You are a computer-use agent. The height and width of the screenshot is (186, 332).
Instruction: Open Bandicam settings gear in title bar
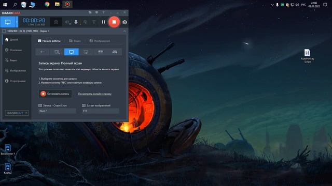tap(96, 12)
